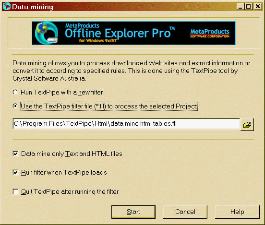Screen dimensions: 265x225
Task: Close the Data mining dialog
Action: click(258, 6)
